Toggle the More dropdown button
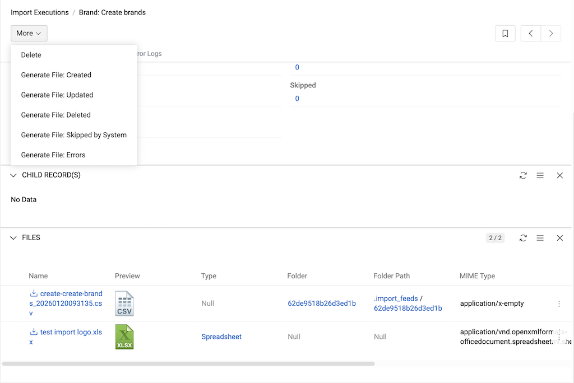This screenshot has width=574, height=383. pyautogui.click(x=29, y=34)
